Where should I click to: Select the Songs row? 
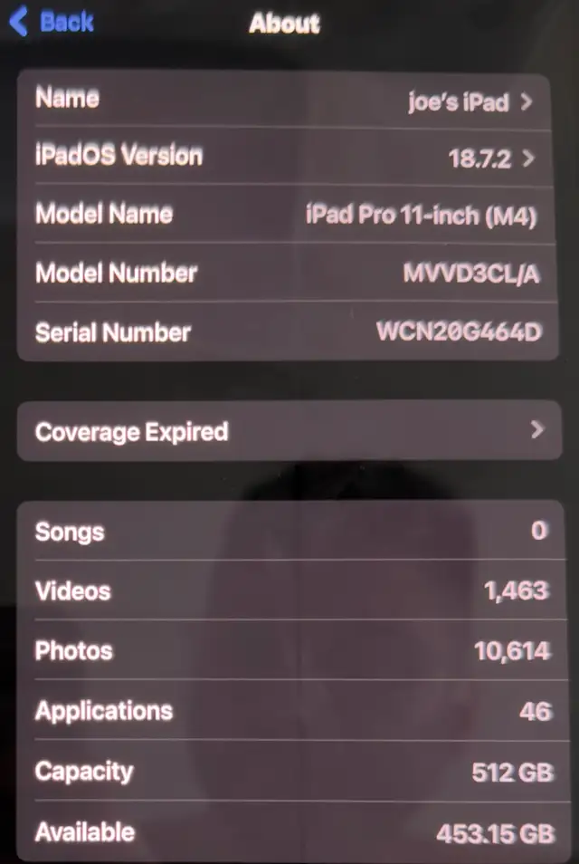click(291, 531)
